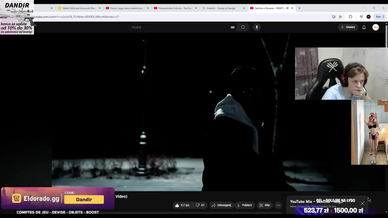Open YouTube notifications bell
Image resolution: width=388 pixels, height=218 pixels.
pos(364,27)
